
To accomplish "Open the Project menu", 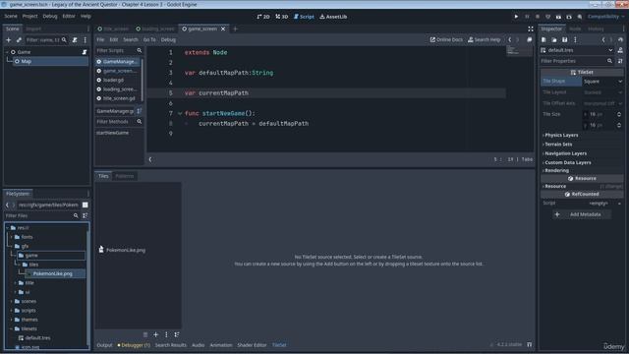I will point(29,17).
